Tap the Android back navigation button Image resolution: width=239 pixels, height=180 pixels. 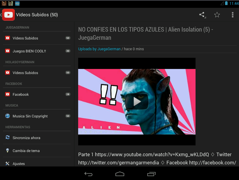[x=88, y=174]
